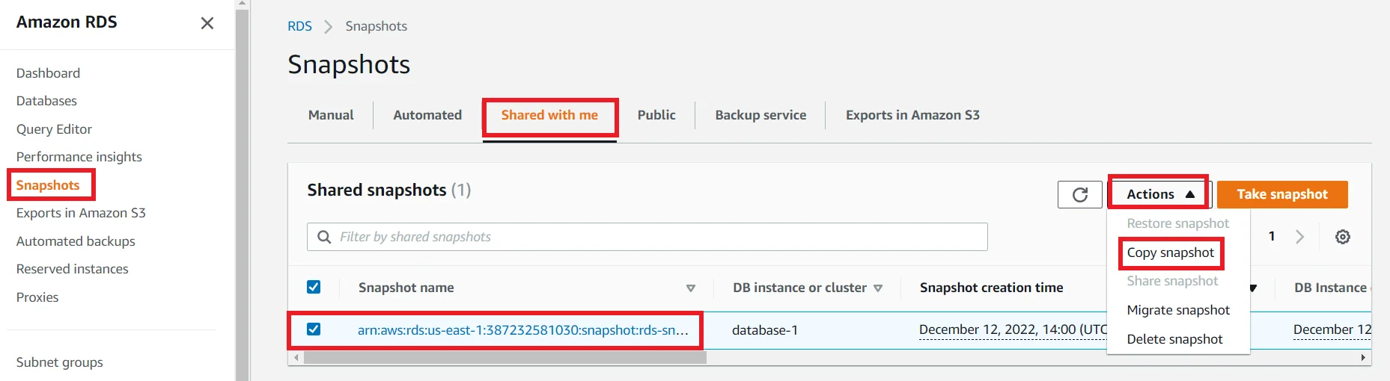Screen dimensions: 1390x381
Task: Open Databases in sidebar
Action: click(x=46, y=101)
